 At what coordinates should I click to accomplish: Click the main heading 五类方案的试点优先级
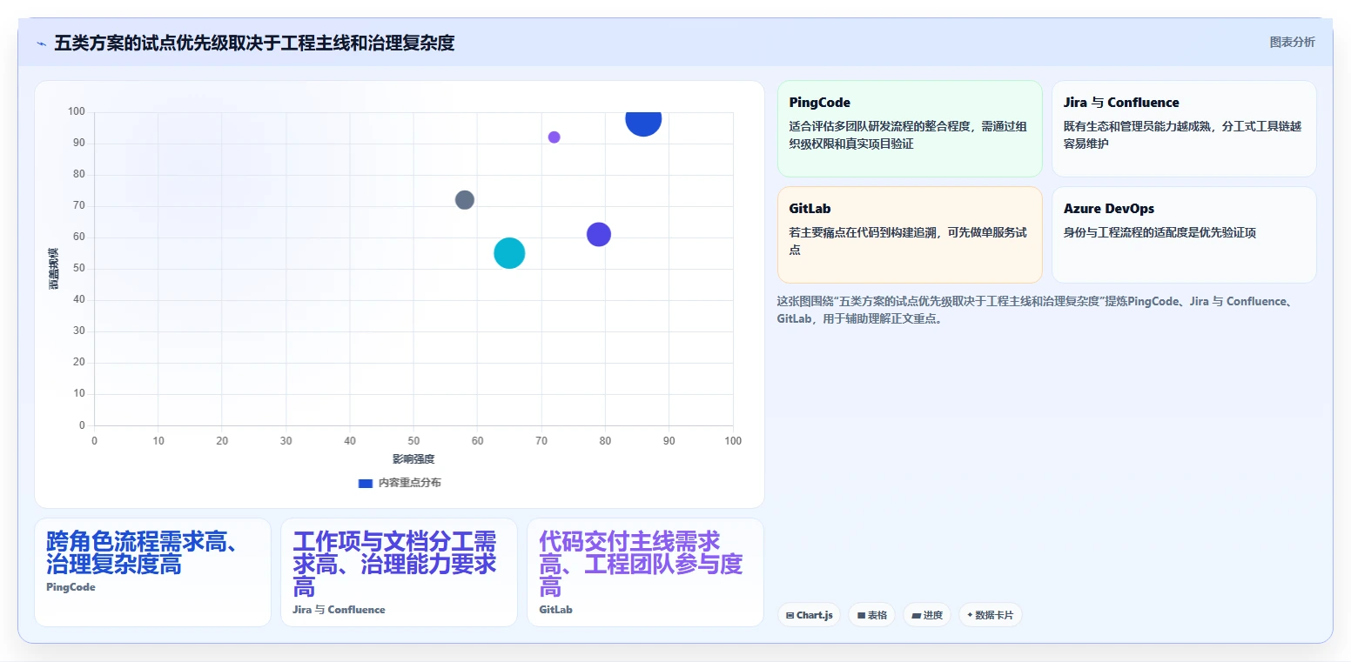(x=254, y=43)
